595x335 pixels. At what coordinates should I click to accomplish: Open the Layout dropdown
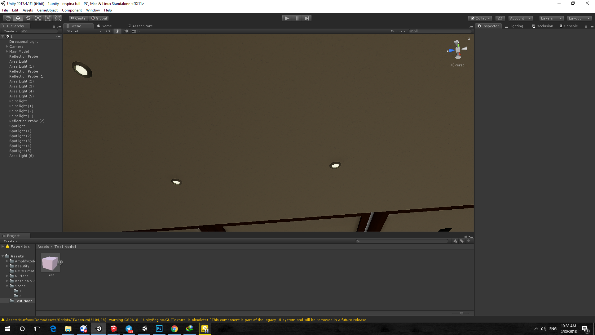[x=579, y=18]
